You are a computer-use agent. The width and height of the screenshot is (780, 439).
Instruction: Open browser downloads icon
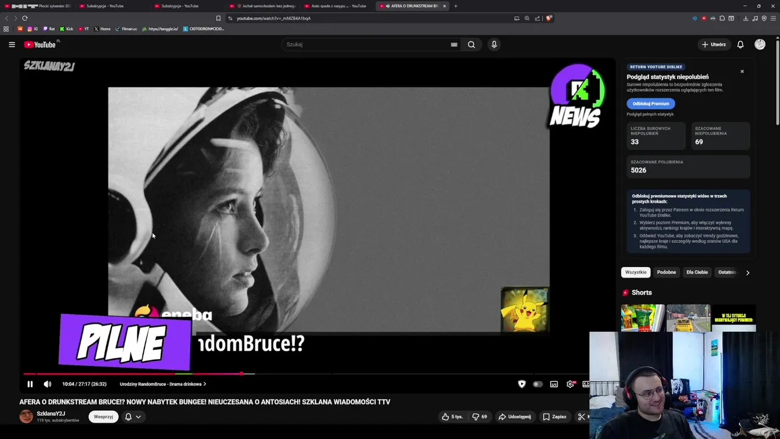pos(745,18)
